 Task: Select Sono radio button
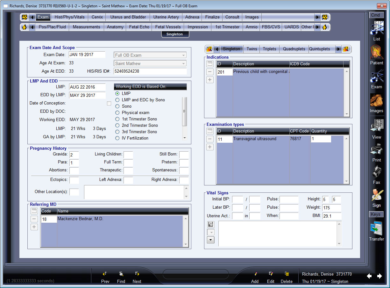[117, 106]
